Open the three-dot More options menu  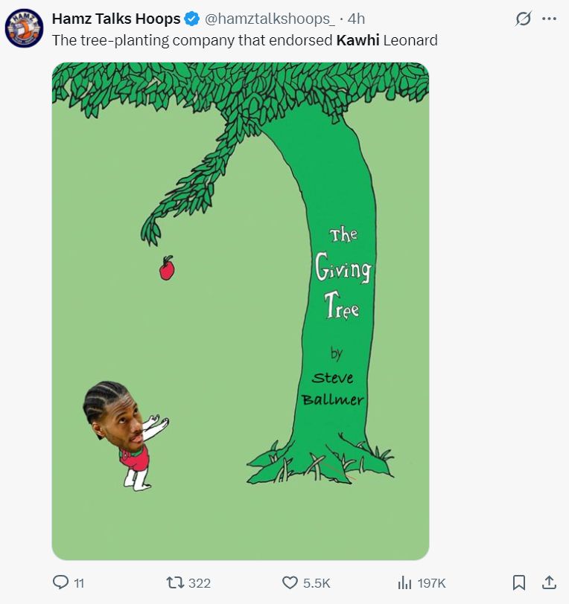550,19
